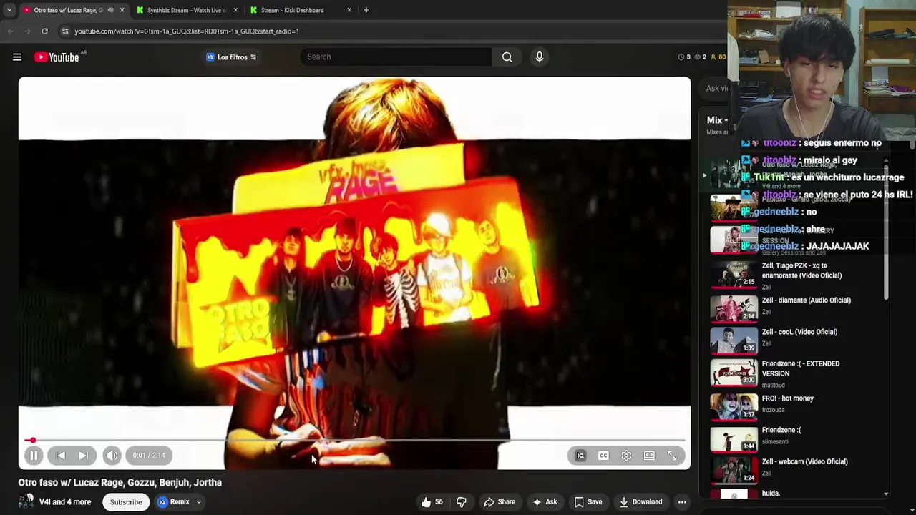Share the video using the Share button

(x=500, y=502)
